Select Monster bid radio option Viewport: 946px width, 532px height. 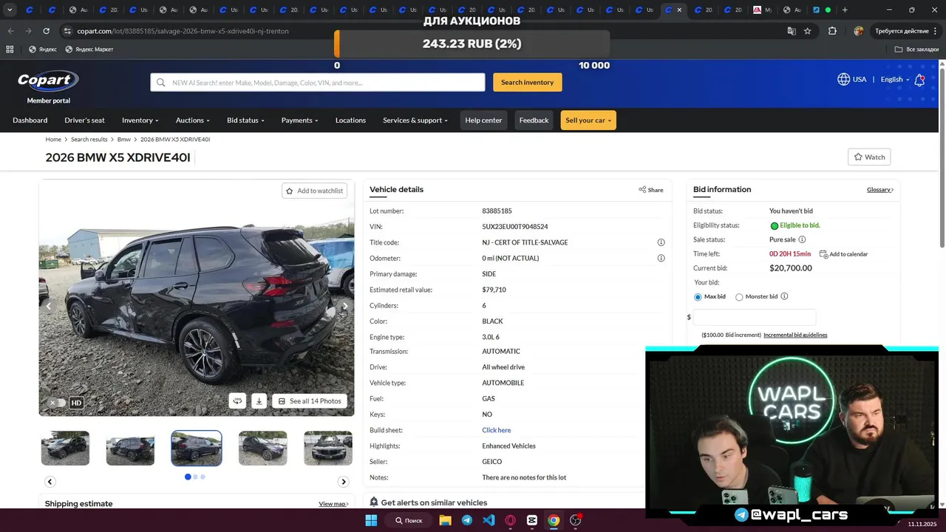click(x=739, y=297)
